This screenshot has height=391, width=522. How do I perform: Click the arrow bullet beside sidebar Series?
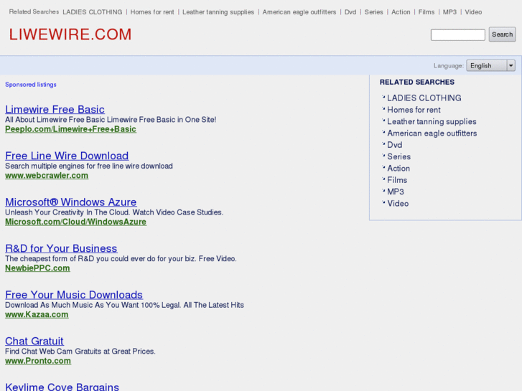pyautogui.click(x=383, y=156)
